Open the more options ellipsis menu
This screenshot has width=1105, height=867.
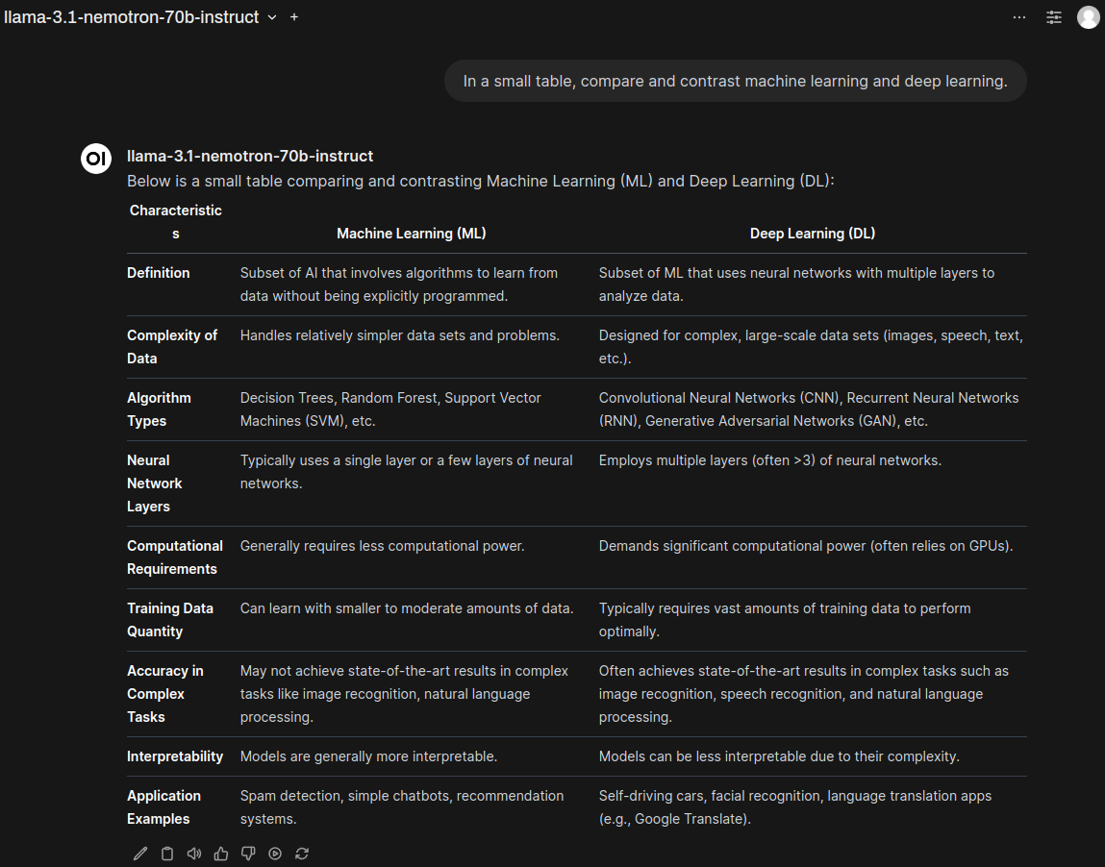click(1018, 16)
